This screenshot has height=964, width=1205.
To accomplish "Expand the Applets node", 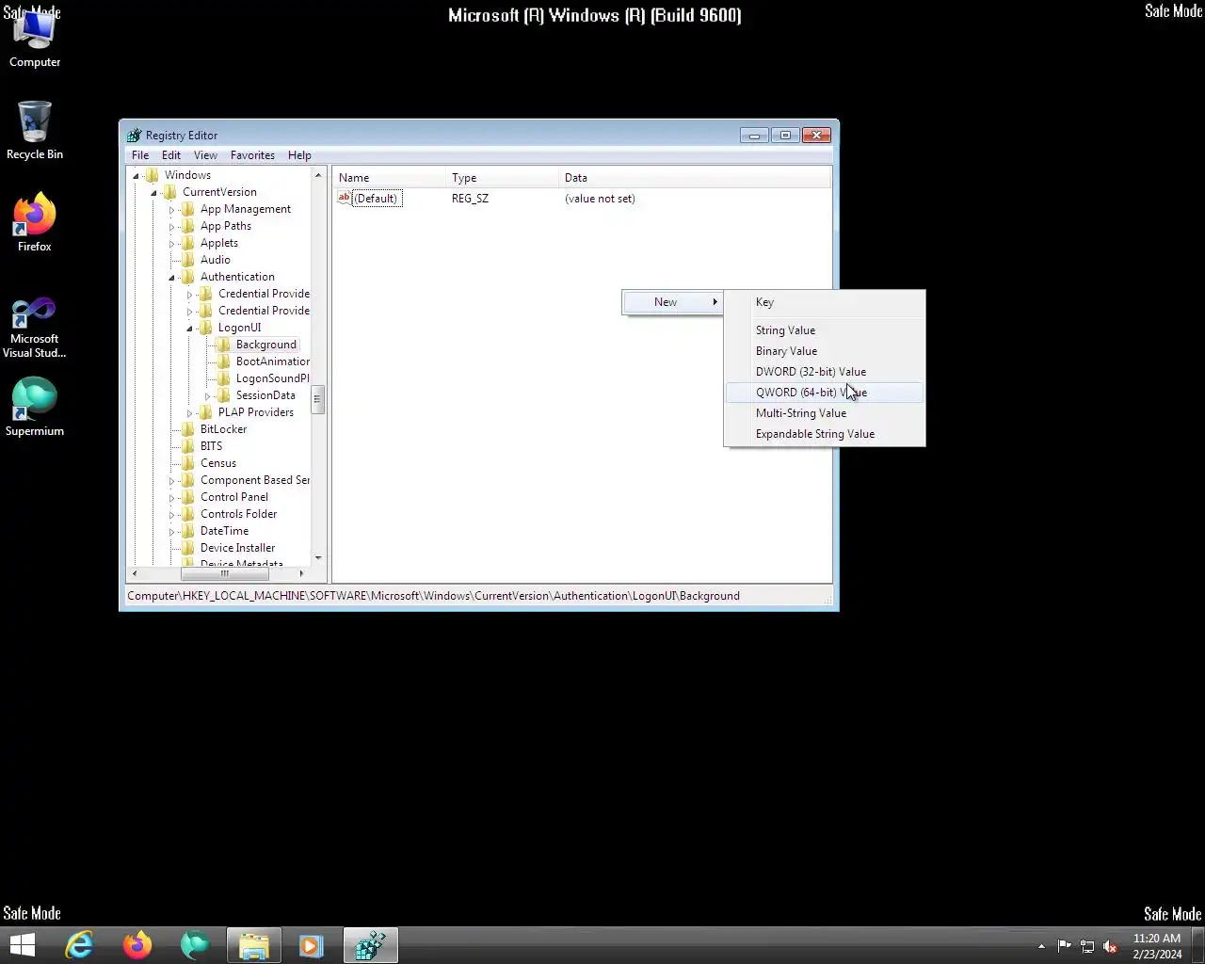I will tap(171, 244).
